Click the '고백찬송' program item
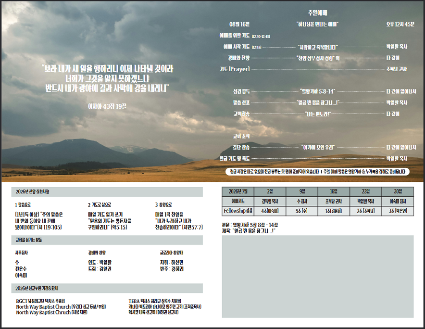This screenshot has width=425, height=329. [x=241, y=114]
